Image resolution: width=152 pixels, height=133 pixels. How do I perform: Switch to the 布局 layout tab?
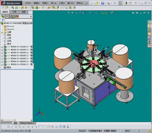[x=14, y=12]
